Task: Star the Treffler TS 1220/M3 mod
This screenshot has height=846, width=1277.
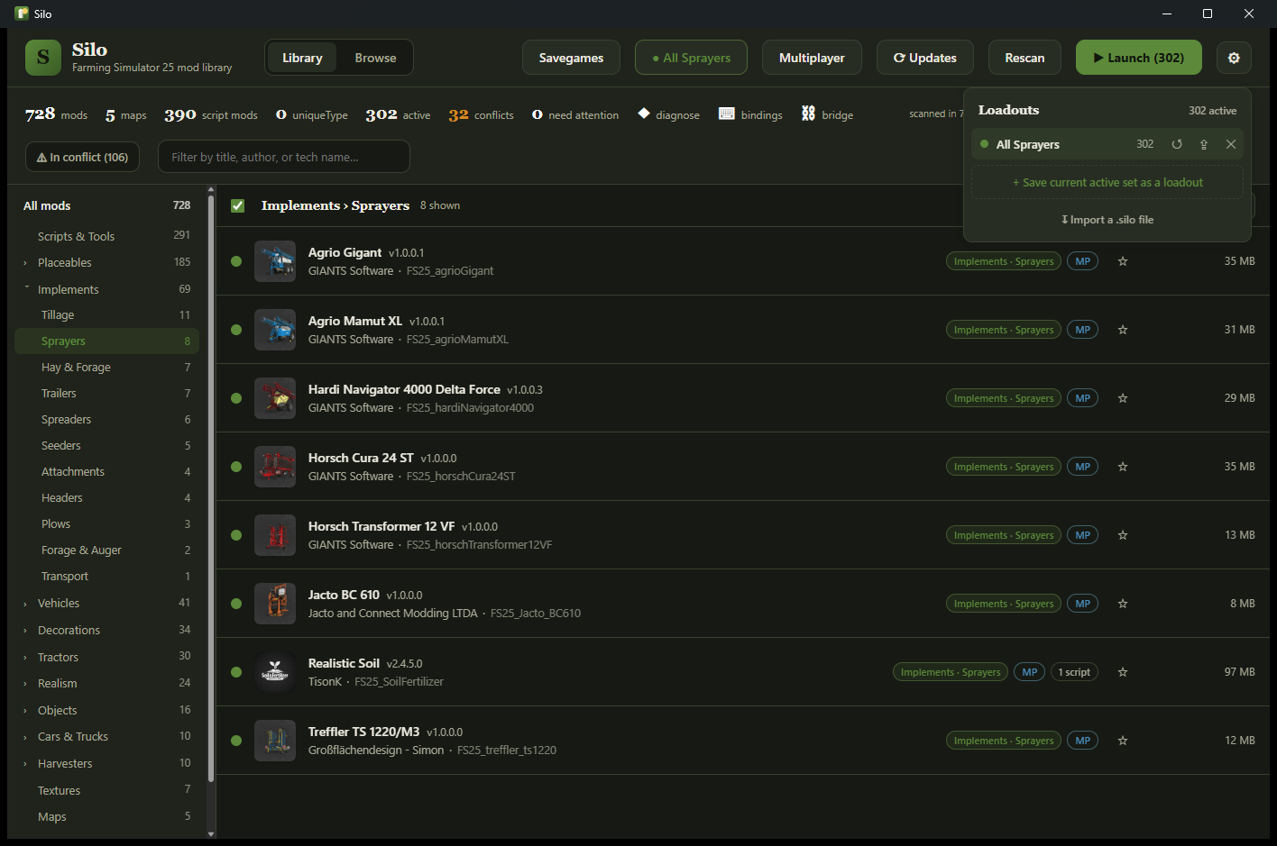Action: [1123, 741]
